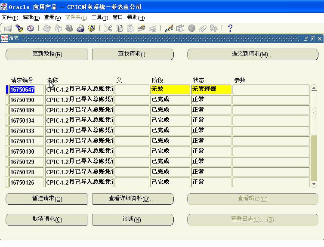Click the name field of request 16750647
This screenshot has height=247, width=324.
coord(79,90)
